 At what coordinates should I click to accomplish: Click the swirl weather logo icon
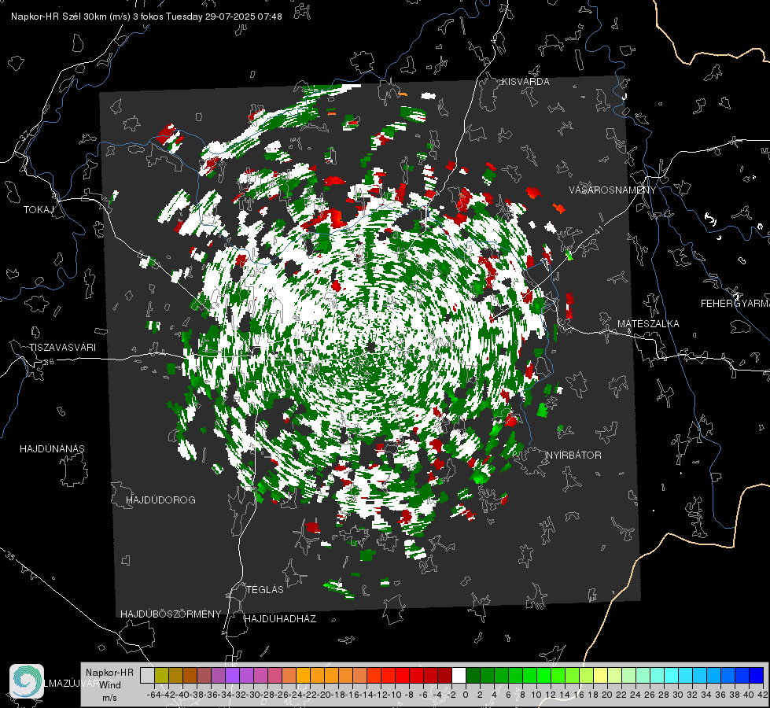click(27, 681)
